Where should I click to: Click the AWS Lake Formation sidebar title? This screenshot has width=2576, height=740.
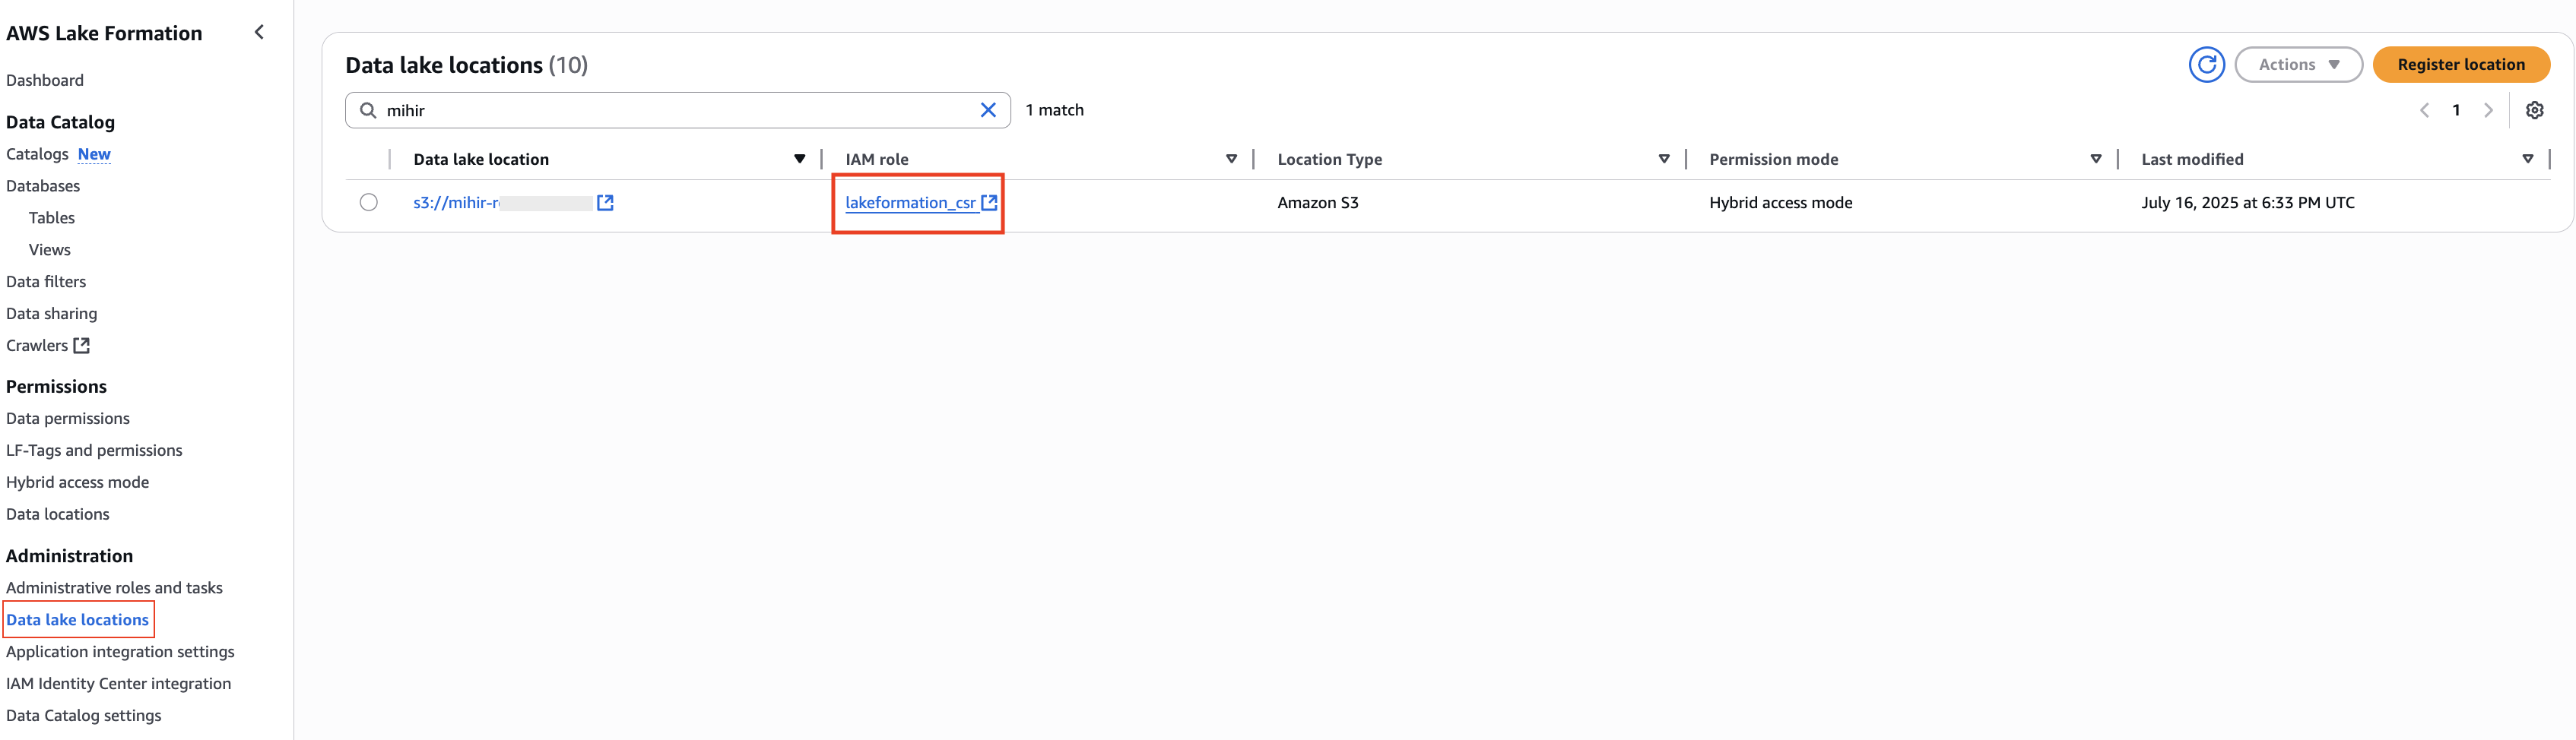[x=104, y=33]
